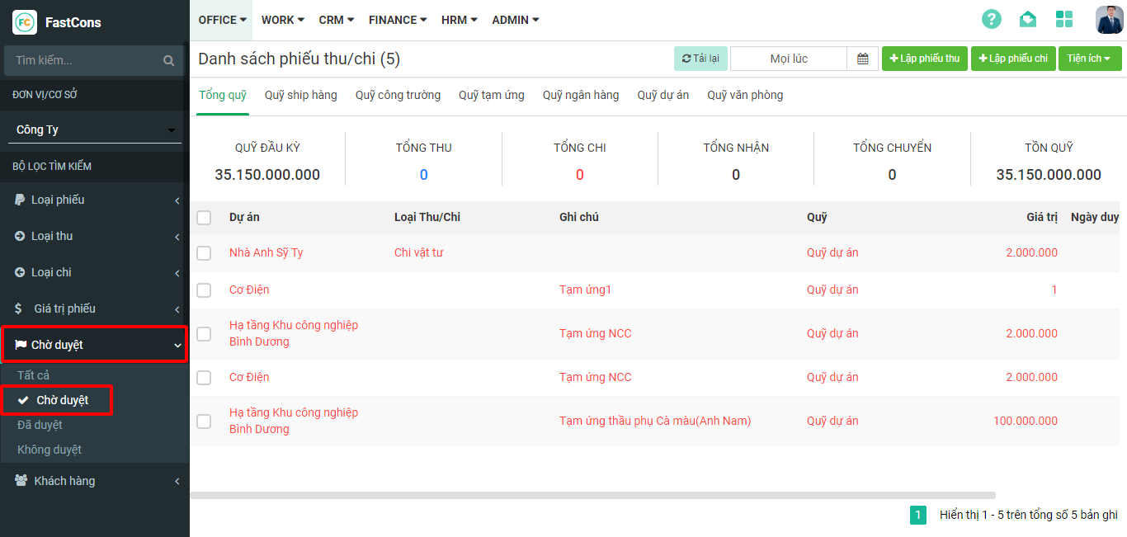Open the FINANCE menu
This screenshot has width=1127, height=537.
tap(398, 20)
